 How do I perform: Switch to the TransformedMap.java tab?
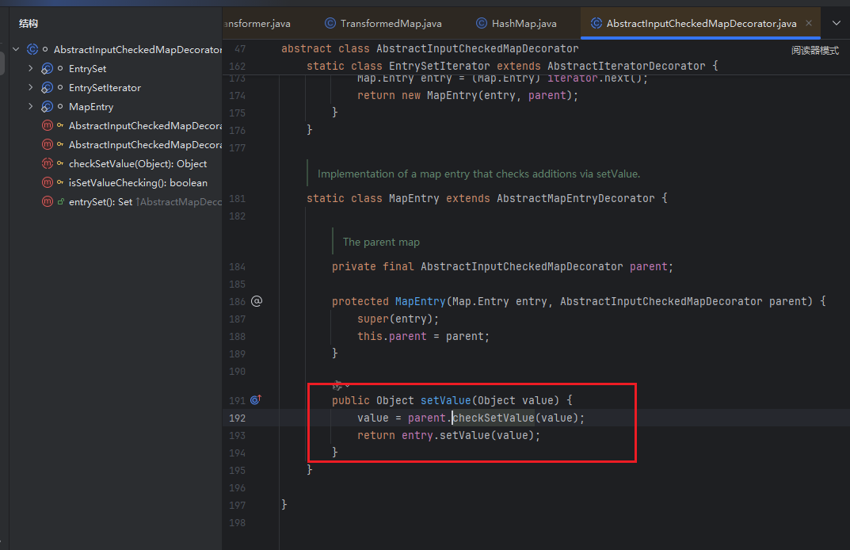pyautogui.click(x=391, y=24)
